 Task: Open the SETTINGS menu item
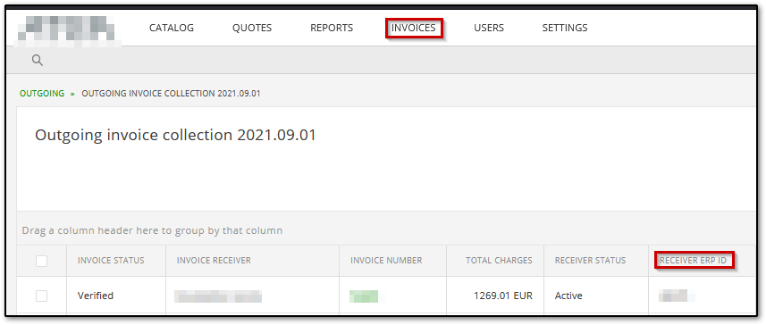565,28
